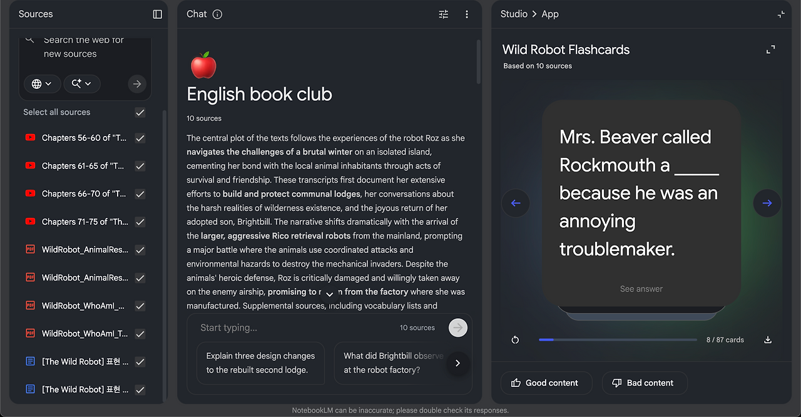Rate flashcards as Good content
Image resolution: width=801 pixels, height=417 pixels.
tap(546, 383)
